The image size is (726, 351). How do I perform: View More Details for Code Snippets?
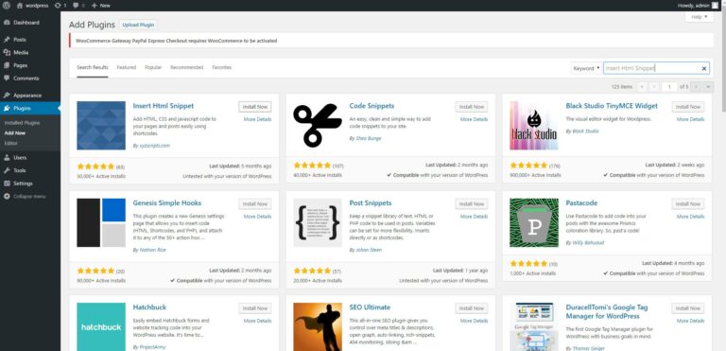point(474,119)
